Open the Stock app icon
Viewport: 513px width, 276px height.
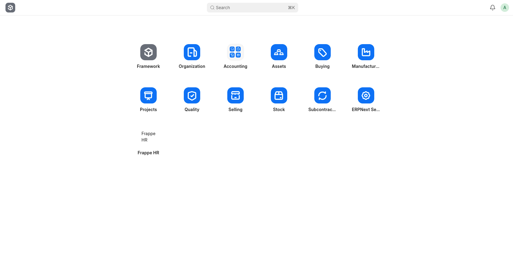click(279, 96)
